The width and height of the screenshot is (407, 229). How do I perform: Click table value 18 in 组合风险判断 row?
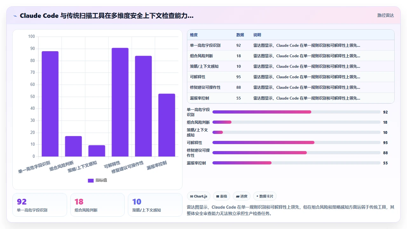238,56
